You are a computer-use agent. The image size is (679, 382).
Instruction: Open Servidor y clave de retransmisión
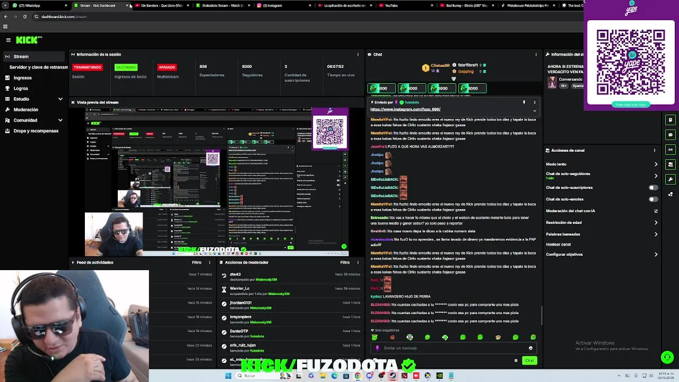[x=39, y=67]
